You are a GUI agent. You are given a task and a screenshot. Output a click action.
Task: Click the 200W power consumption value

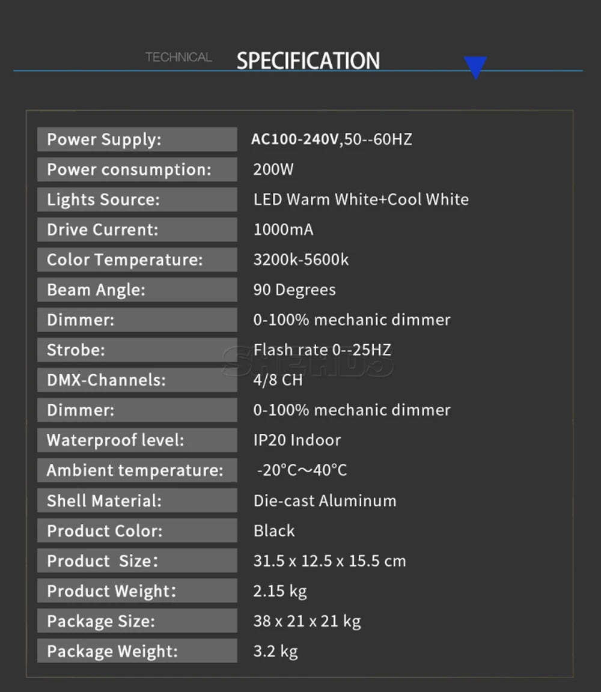pyautogui.click(x=273, y=169)
